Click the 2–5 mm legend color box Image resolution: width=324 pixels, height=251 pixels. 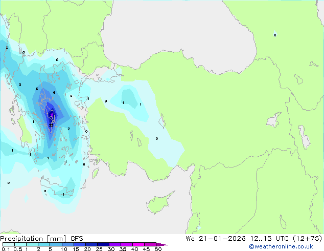44,244
